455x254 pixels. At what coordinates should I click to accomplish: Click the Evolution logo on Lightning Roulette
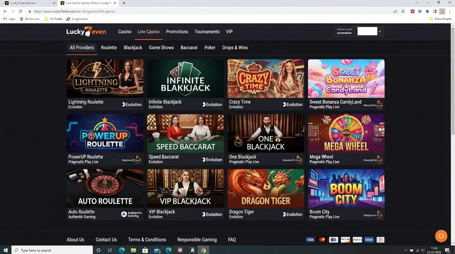(132, 105)
